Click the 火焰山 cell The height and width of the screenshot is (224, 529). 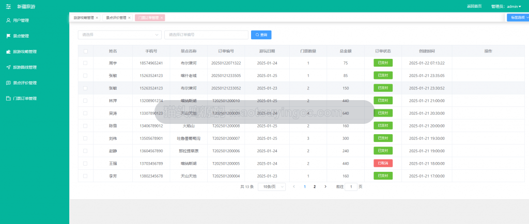point(189,125)
